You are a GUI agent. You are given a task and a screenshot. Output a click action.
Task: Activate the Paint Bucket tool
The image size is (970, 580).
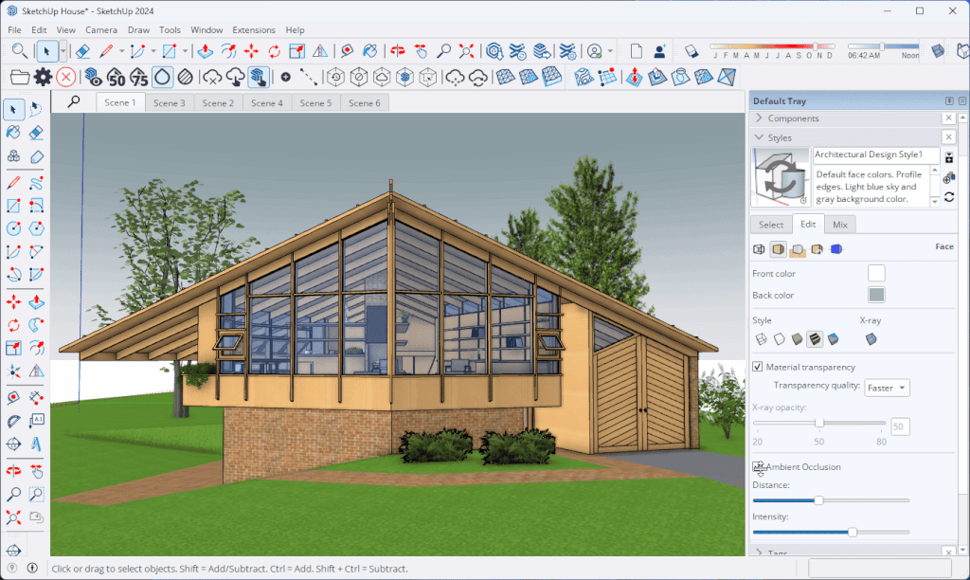13,132
